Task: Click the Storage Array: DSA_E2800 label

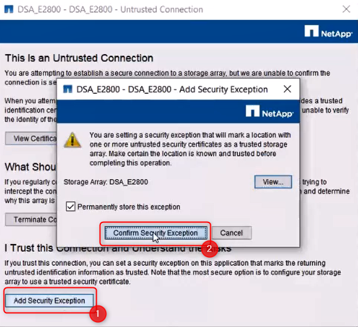Action: click(106, 182)
